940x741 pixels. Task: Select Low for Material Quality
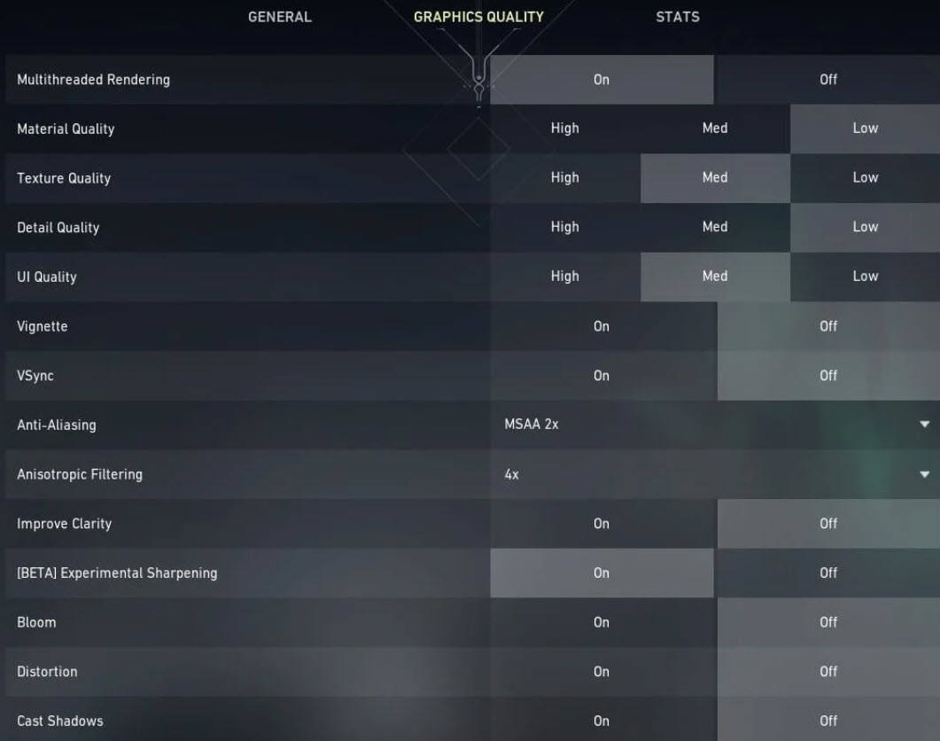coord(864,129)
